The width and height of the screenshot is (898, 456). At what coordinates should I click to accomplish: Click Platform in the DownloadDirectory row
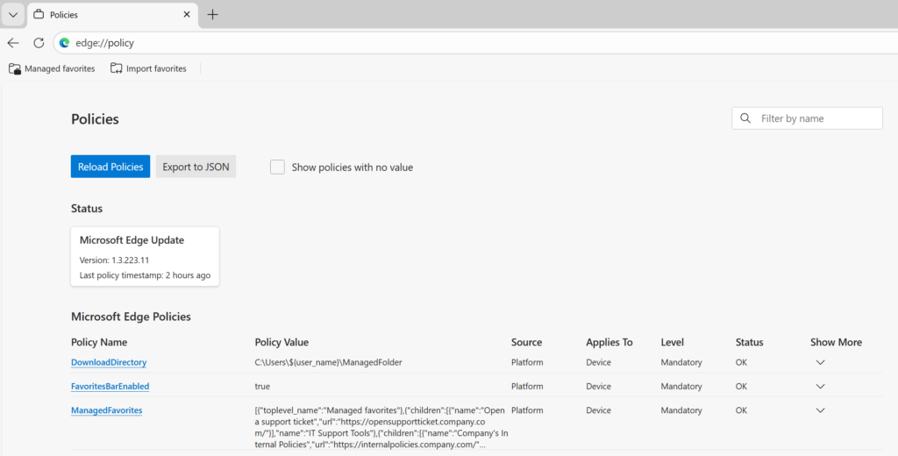(527, 362)
